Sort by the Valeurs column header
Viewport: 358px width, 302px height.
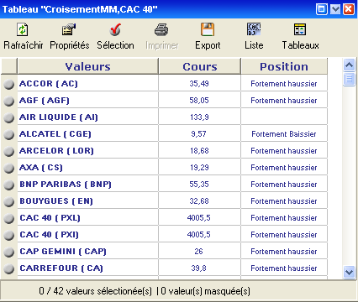point(88,66)
